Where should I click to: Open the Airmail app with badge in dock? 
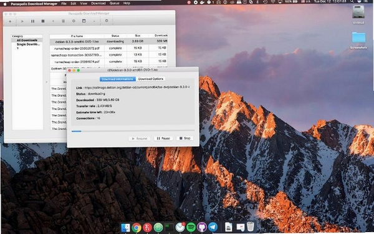tap(180, 227)
